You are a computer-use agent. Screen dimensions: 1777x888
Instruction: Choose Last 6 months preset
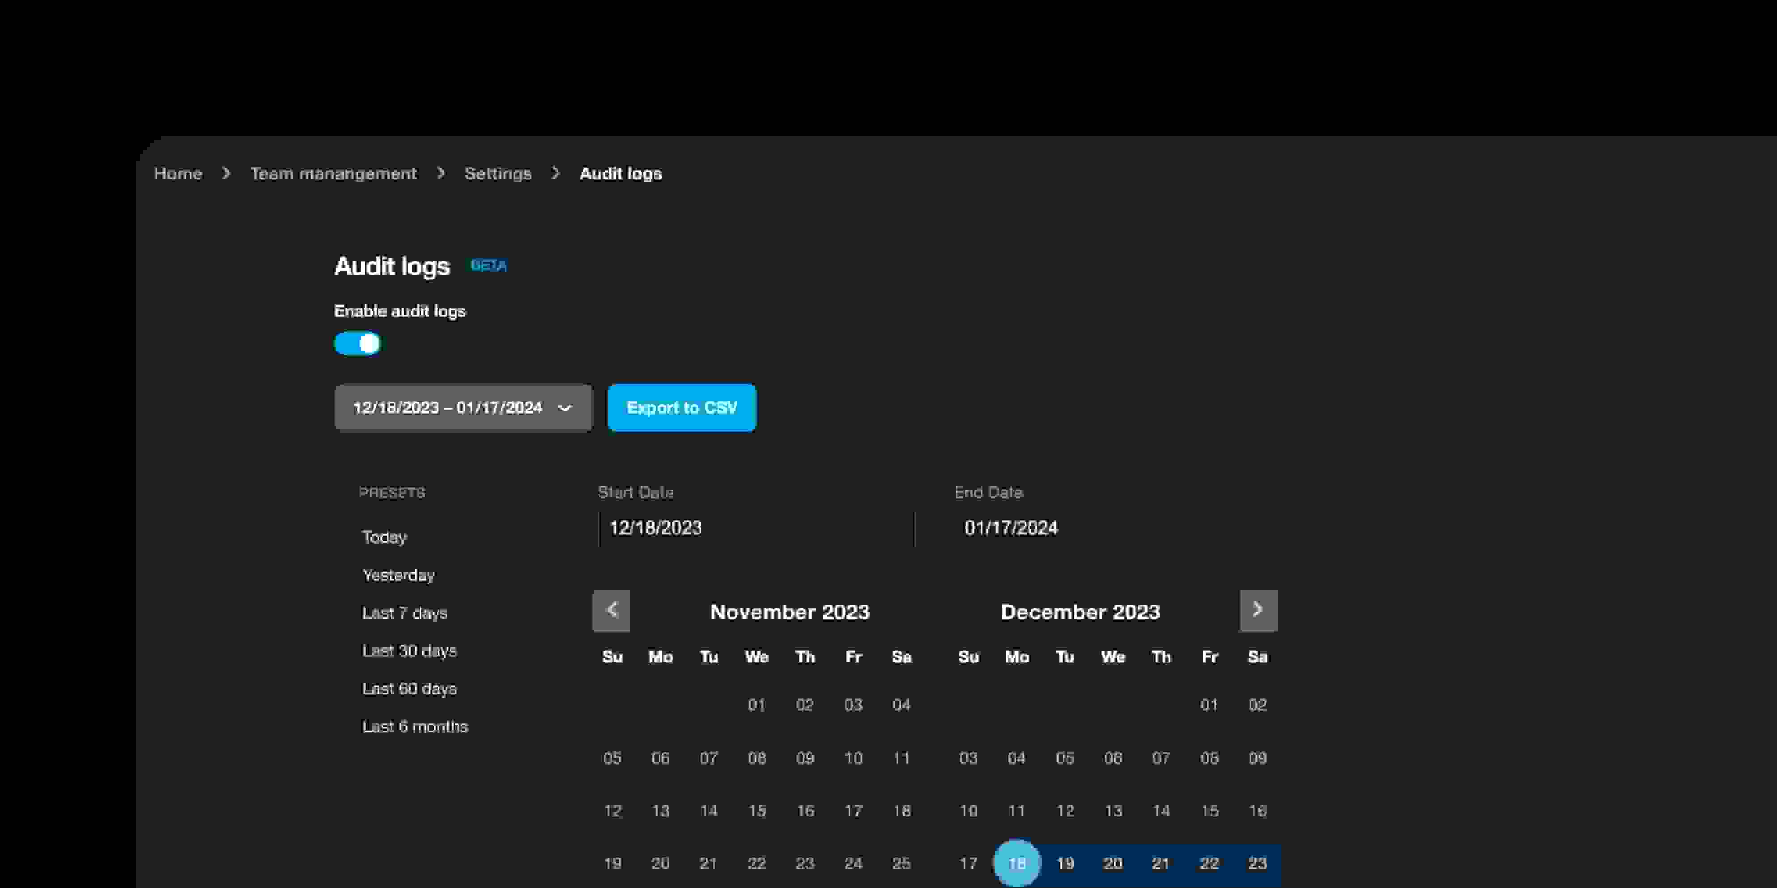(x=415, y=726)
